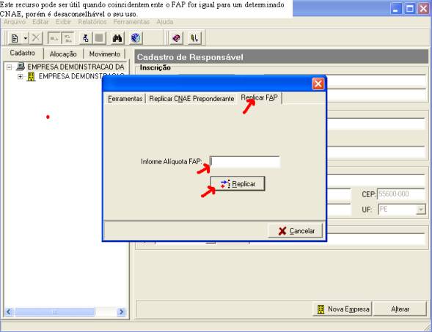Click the tree panel horizontal scrollbar thumb
432x332 pixels.
click(x=54, y=311)
